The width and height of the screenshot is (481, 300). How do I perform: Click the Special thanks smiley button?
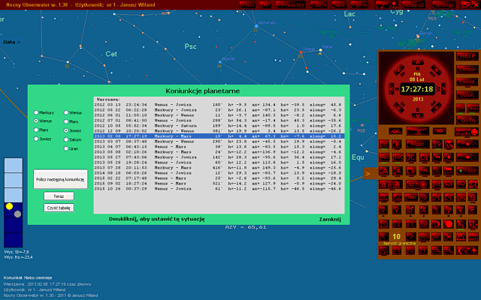pos(467,132)
